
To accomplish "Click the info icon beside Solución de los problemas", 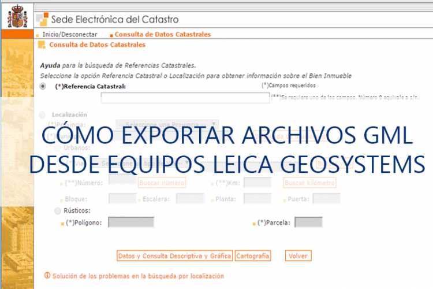I will pyautogui.click(x=47, y=276).
